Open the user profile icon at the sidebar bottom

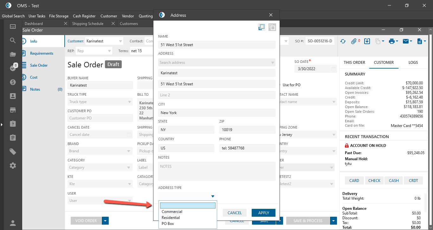pyautogui.click(x=13, y=223)
